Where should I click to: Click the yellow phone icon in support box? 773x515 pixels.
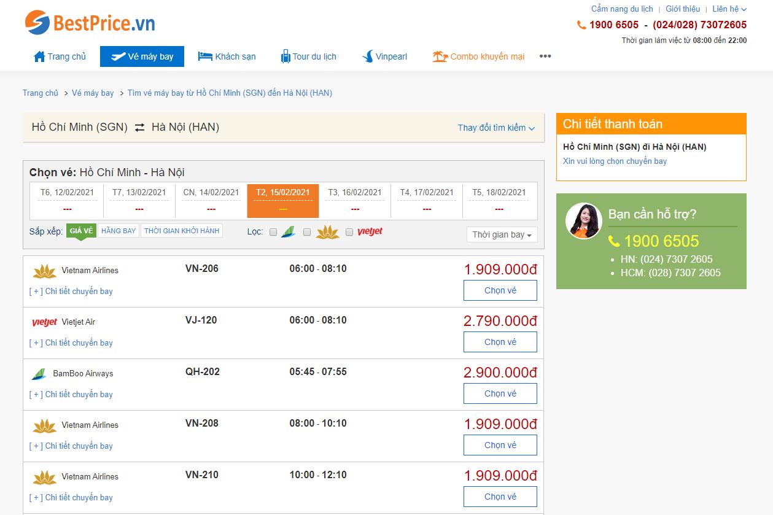point(614,241)
